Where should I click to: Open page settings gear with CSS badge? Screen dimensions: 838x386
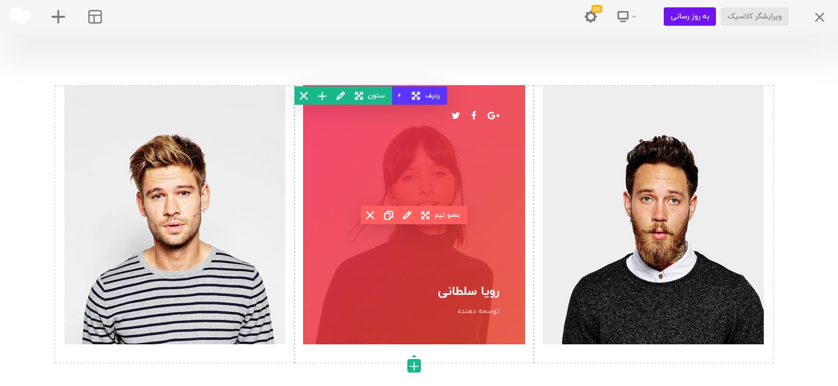click(x=591, y=17)
